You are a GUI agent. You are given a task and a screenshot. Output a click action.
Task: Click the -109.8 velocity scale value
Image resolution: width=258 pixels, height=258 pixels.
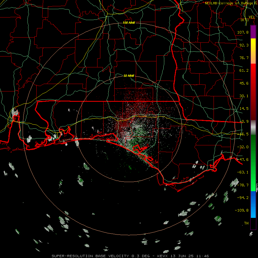(x=242, y=210)
